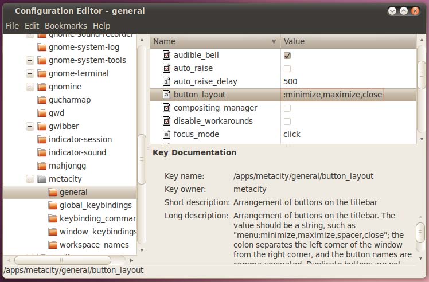Open the Help menu
Image resolution: width=429 pixels, height=282 pixels.
point(102,26)
